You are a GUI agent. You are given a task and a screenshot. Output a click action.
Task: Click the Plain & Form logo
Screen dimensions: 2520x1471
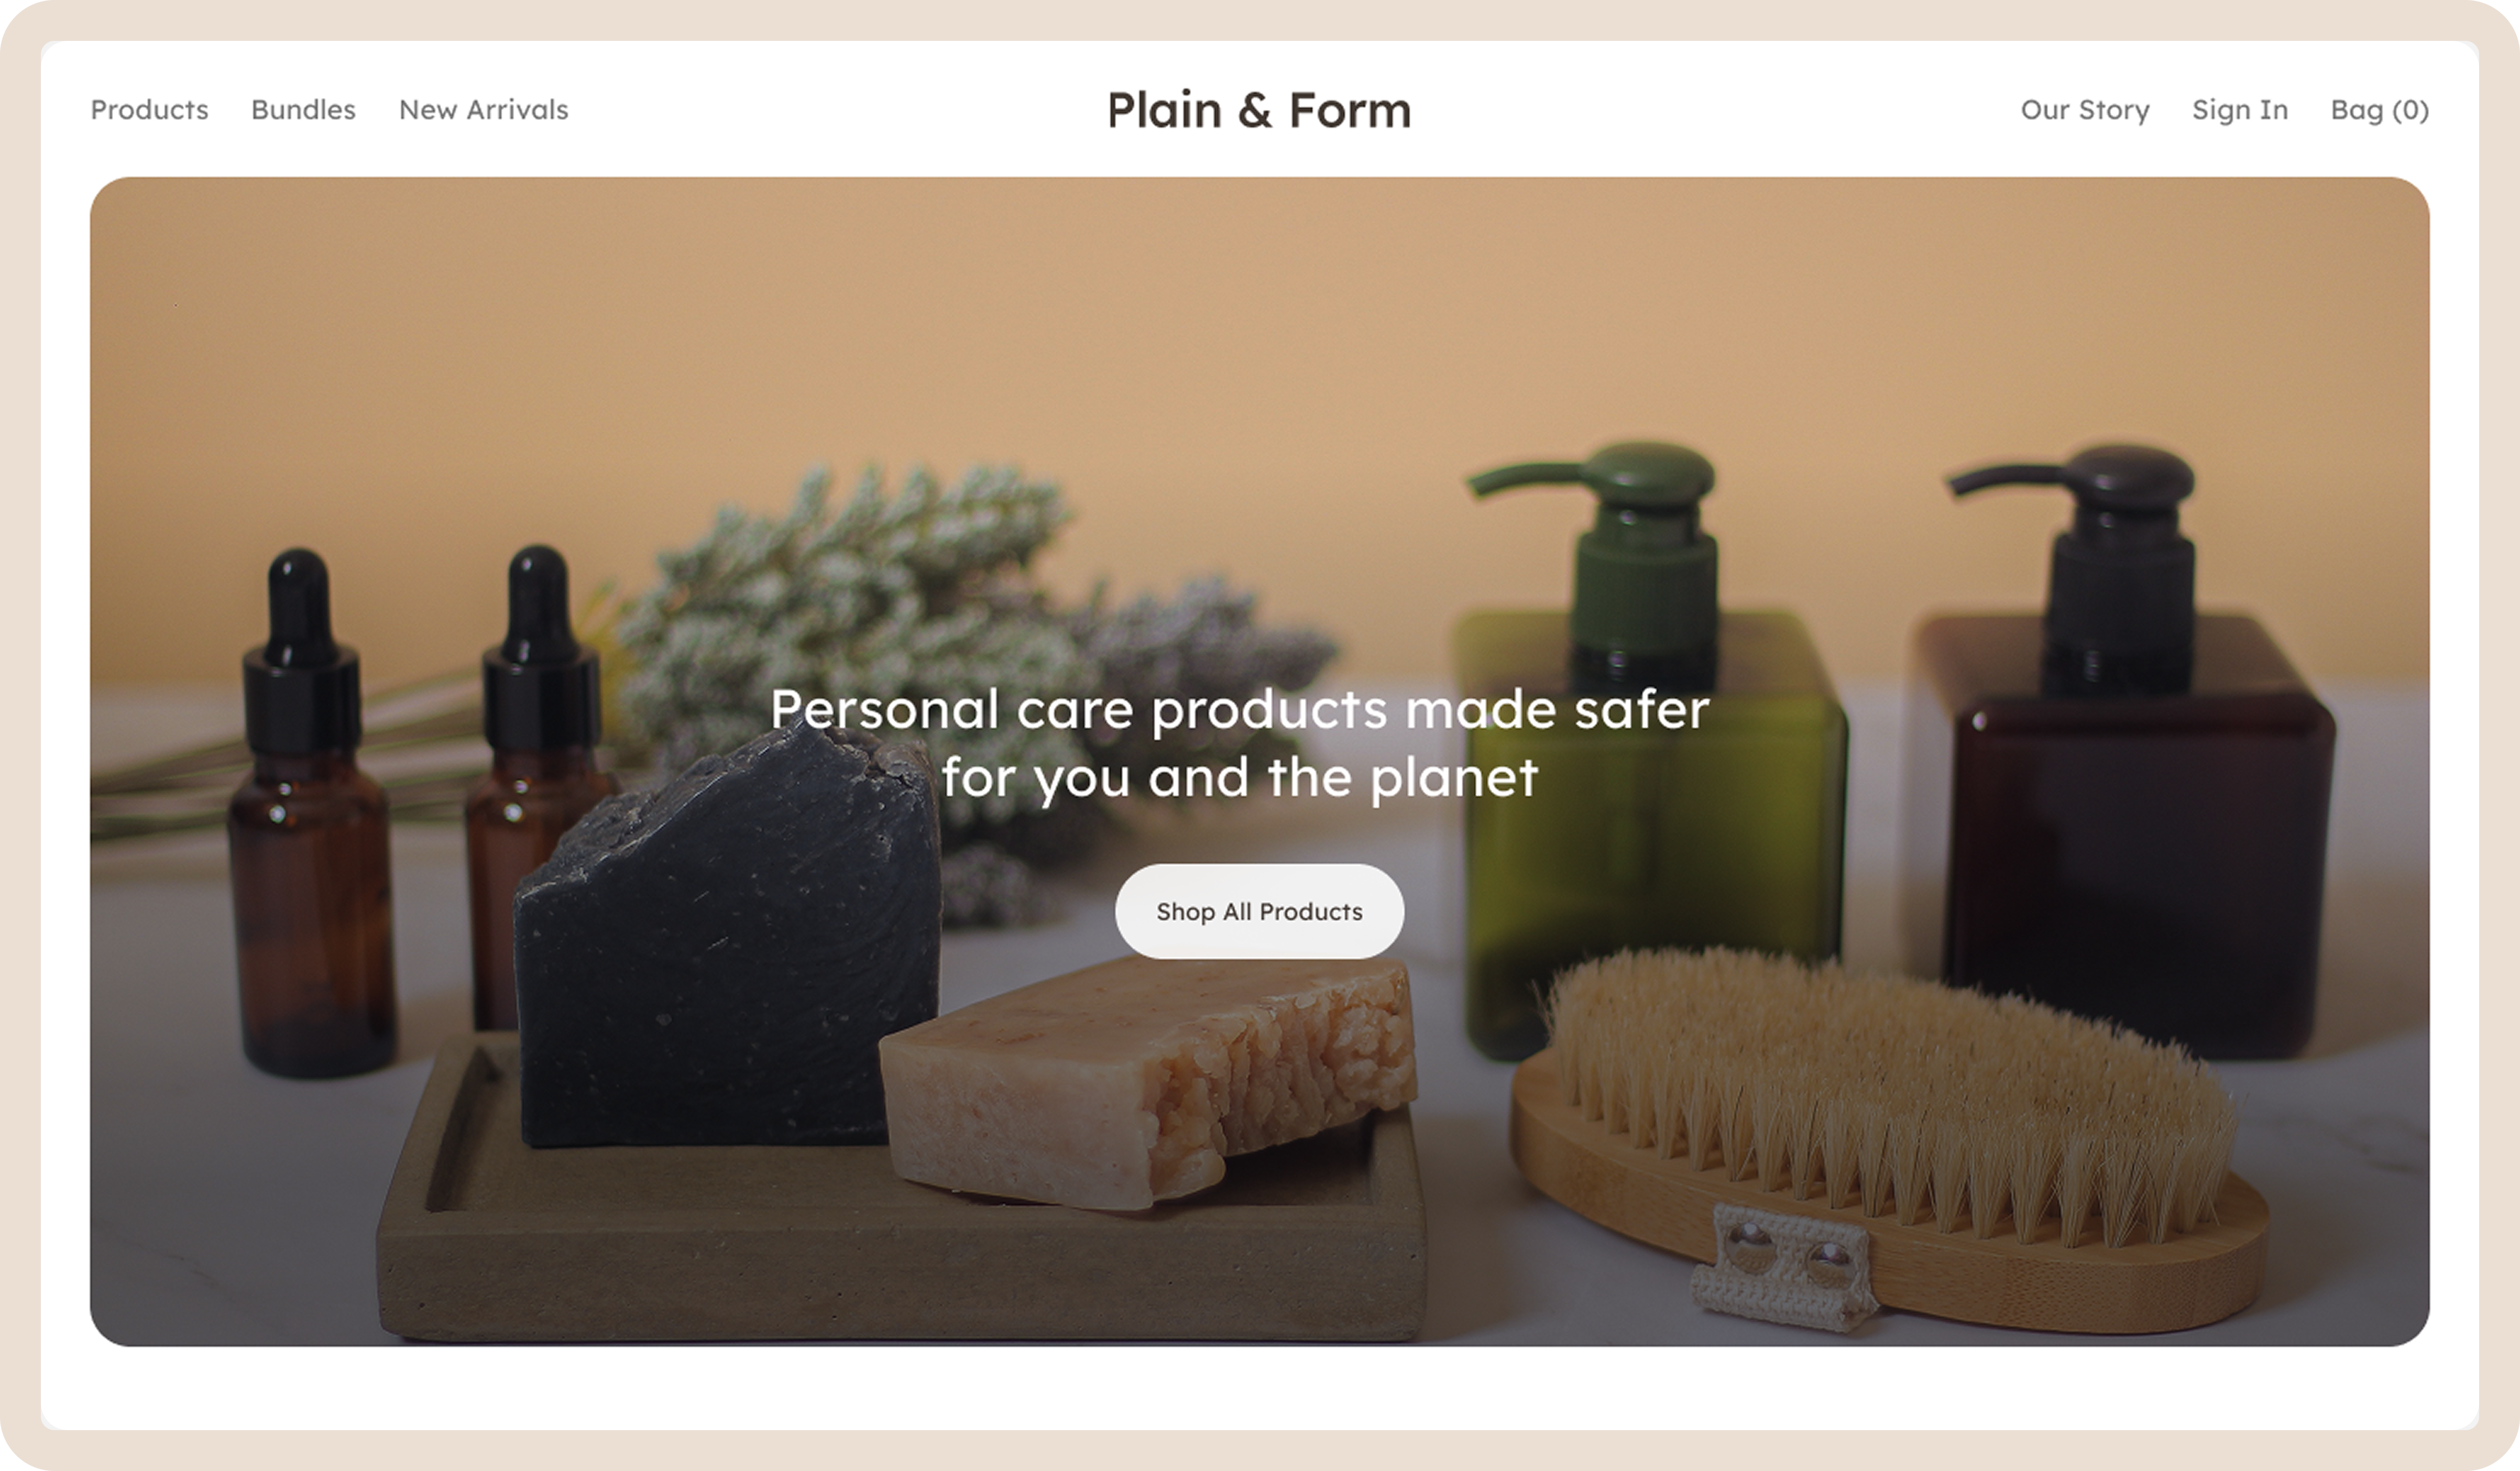click(x=1259, y=110)
